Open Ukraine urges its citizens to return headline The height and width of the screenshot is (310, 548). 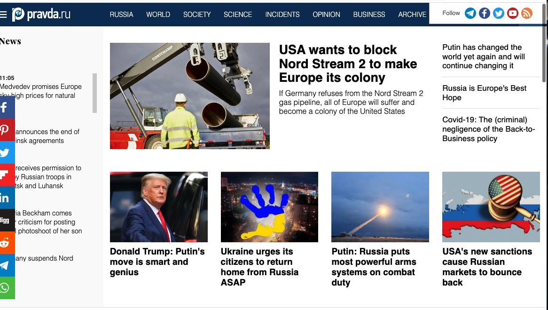(259, 267)
